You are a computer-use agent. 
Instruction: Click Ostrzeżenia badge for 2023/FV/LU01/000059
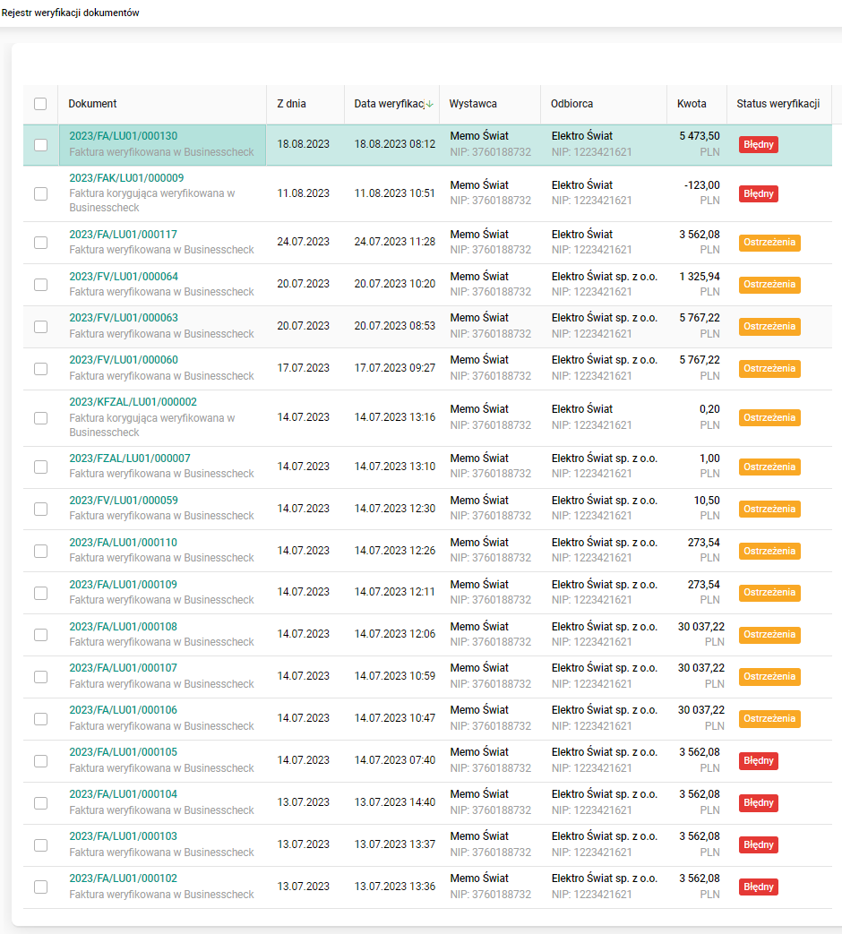(x=769, y=509)
